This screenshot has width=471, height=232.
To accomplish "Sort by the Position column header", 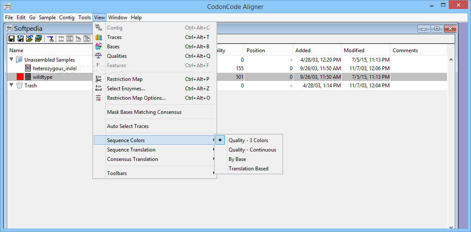I will (268, 51).
